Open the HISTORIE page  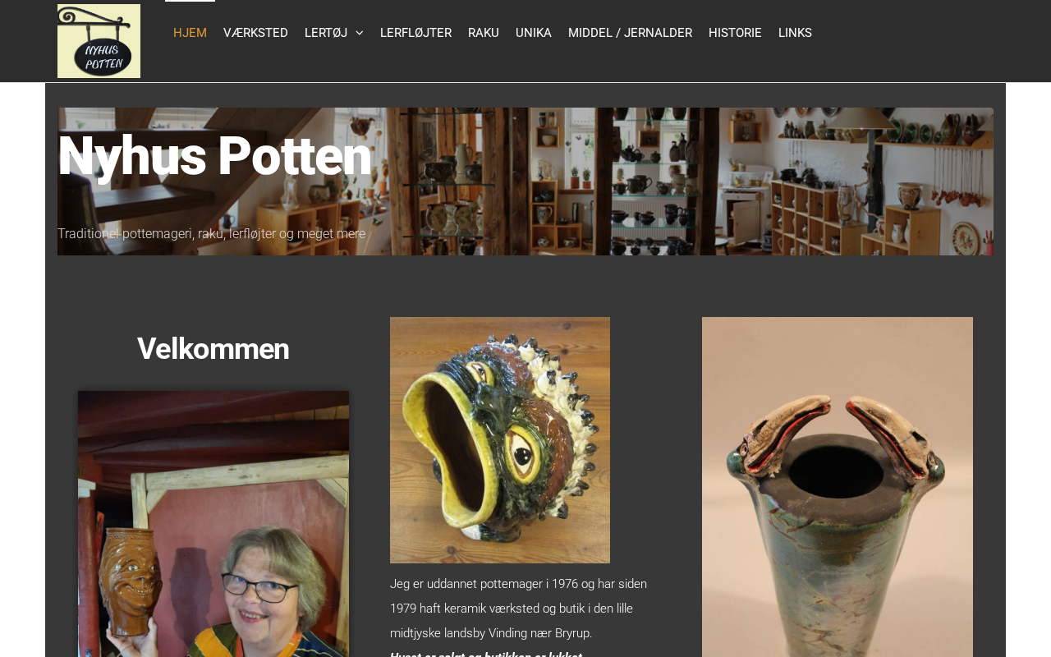pos(735,33)
